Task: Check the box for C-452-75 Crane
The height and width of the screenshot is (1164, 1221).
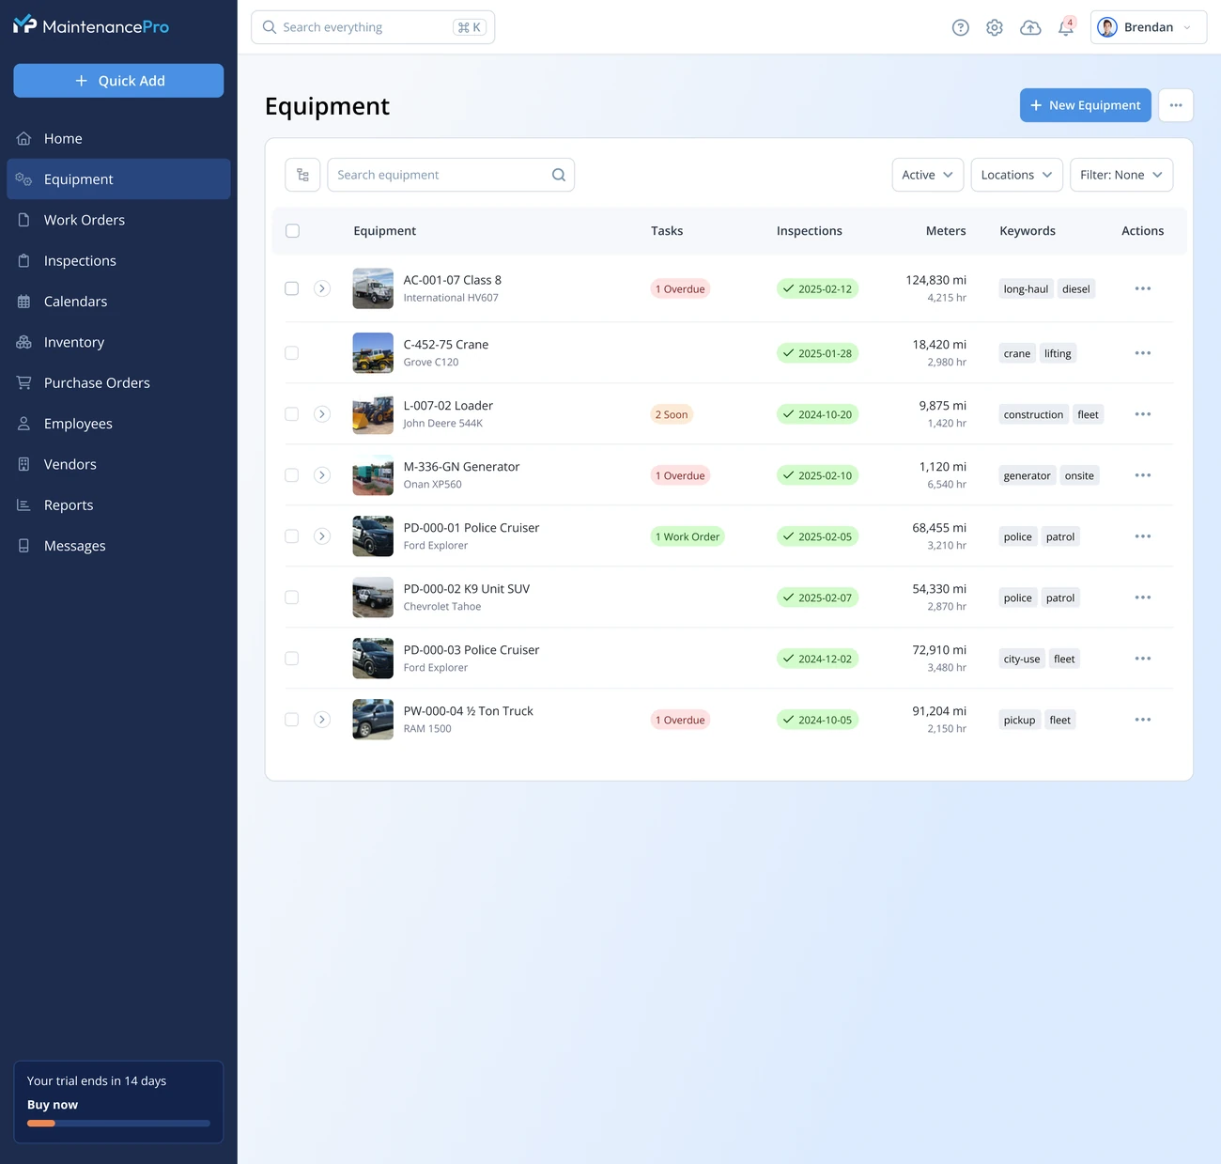Action: coord(292,353)
